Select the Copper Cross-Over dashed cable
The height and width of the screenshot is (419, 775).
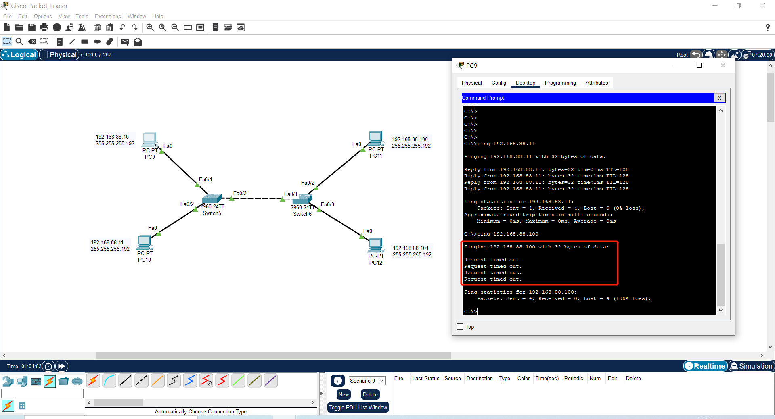[142, 380]
